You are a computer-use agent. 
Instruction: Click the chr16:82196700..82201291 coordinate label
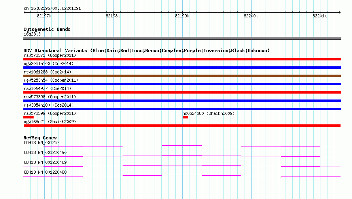[52, 9]
